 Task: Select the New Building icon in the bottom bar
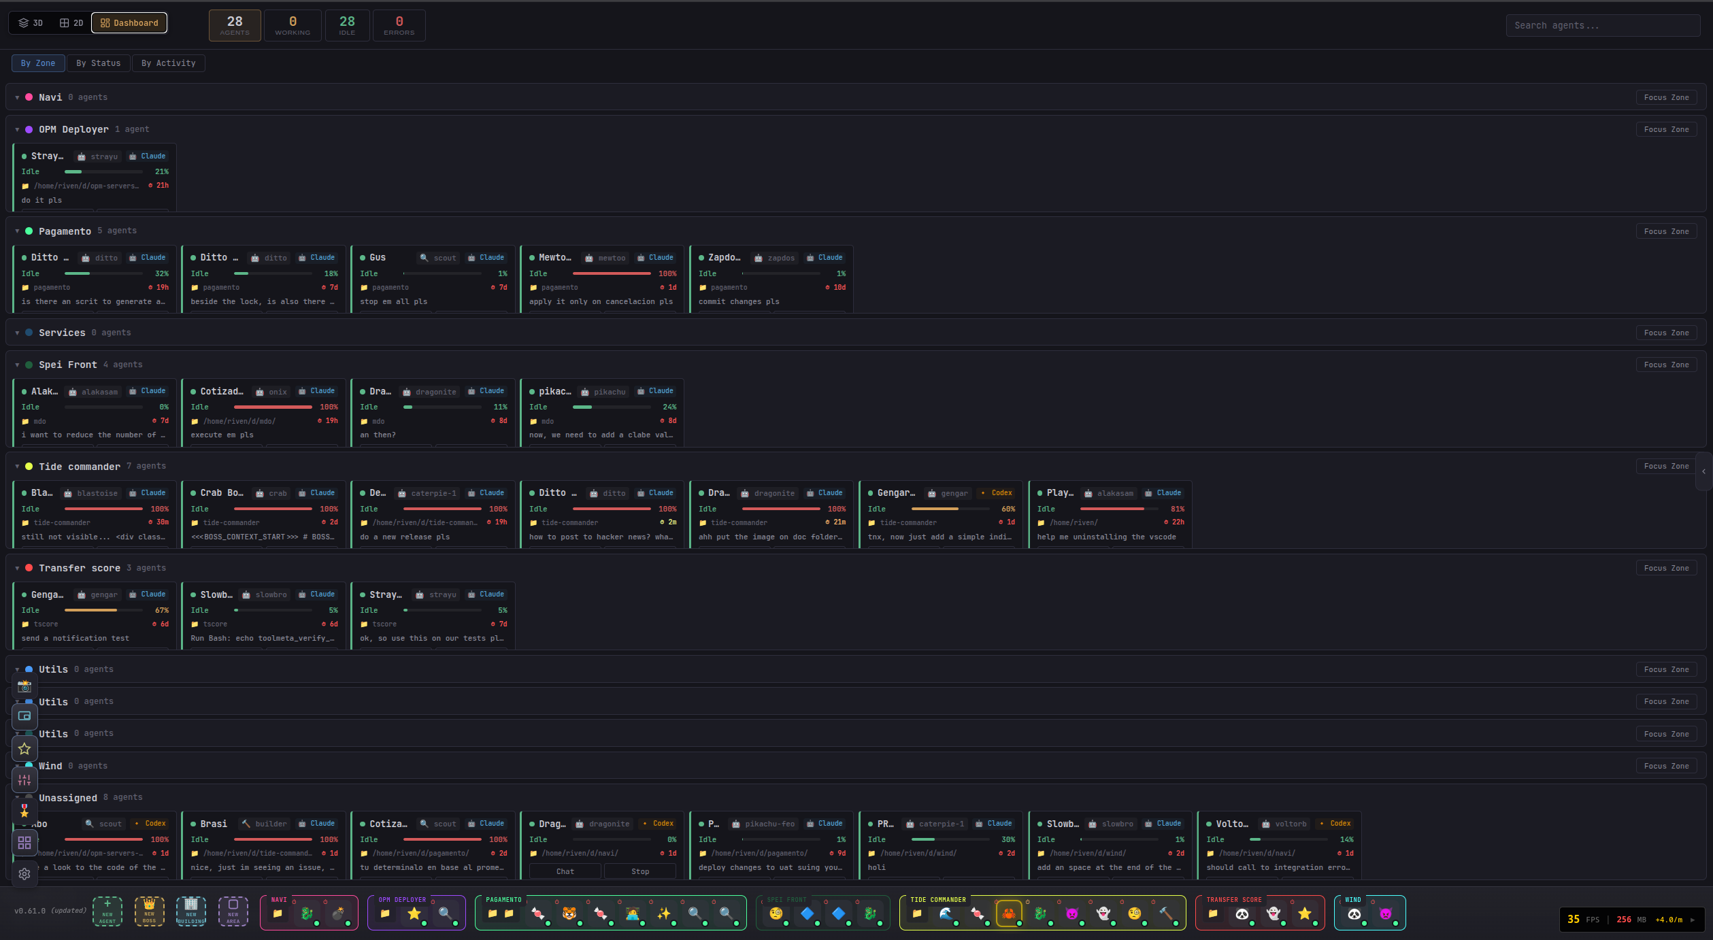[191, 911]
